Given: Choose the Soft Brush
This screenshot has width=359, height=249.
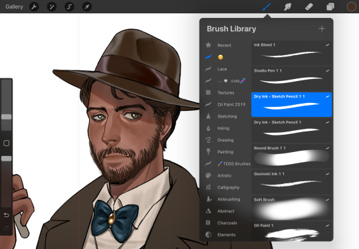Looking at the screenshot, I should pyautogui.click(x=291, y=208).
